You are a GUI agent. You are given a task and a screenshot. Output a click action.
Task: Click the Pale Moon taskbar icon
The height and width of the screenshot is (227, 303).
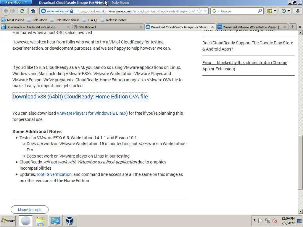(x=25, y=220)
